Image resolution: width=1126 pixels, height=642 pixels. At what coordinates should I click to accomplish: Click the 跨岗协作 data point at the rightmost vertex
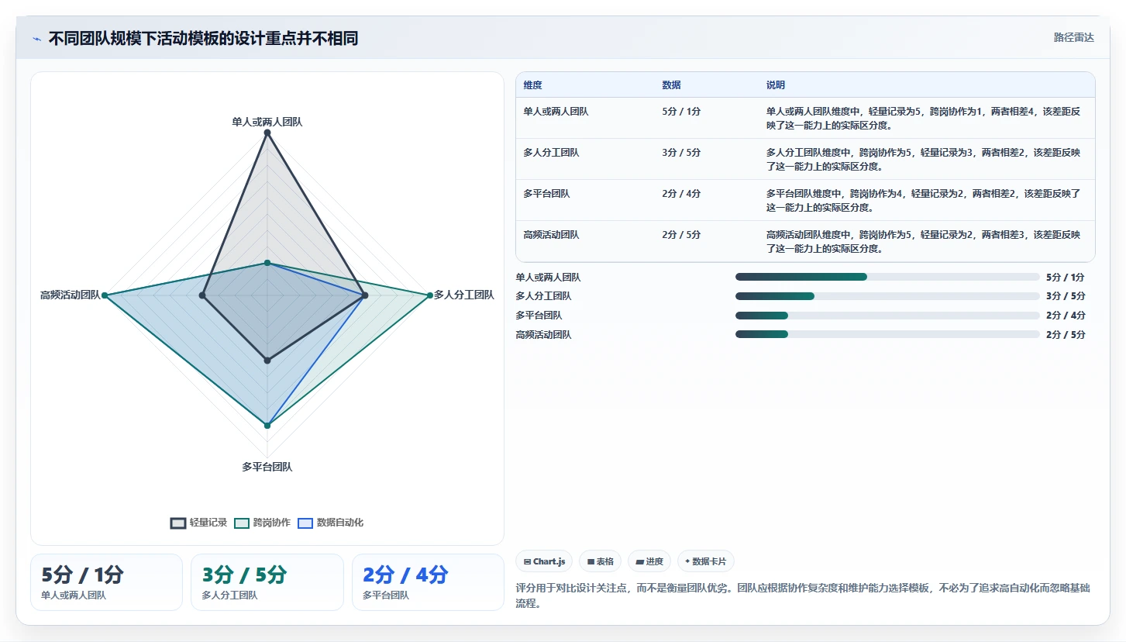429,295
